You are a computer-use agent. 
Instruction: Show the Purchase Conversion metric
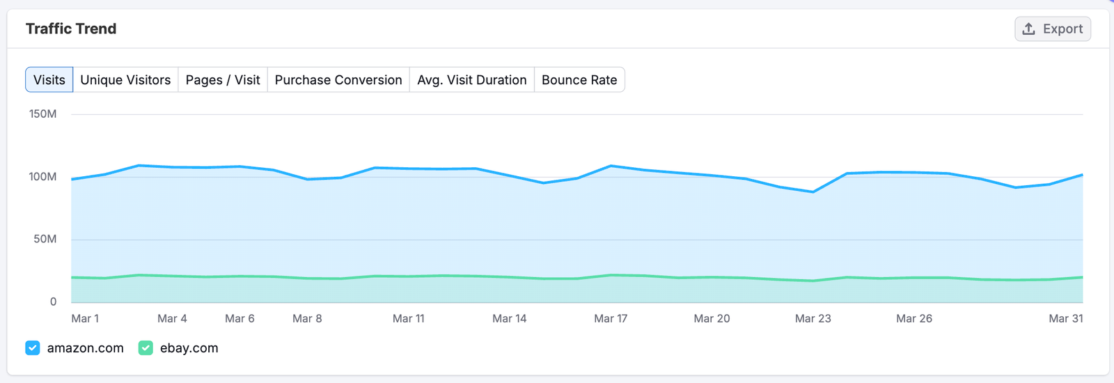(338, 80)
